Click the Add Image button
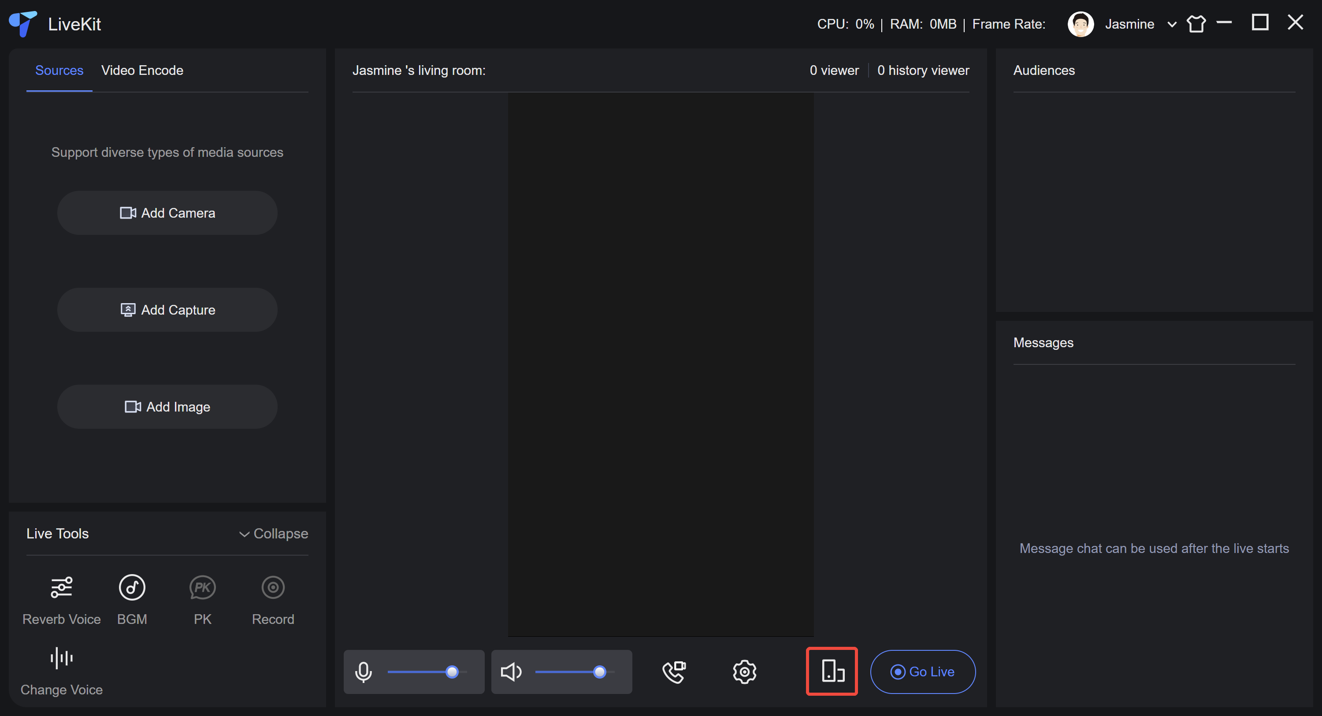Viewport: 1322px width, 716px height. [x=167, y=407]
